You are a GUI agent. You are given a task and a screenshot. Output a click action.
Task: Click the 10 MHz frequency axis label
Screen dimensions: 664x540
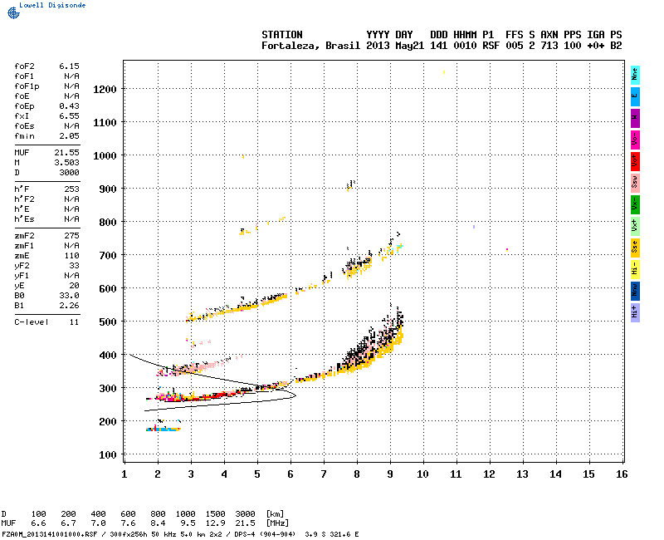(422, 474)
